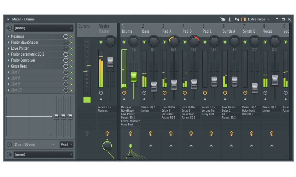Toggle the Maximus effect green enable light
Image resolution: width=296 pixels, height=177 pixels.
point(72,36)
